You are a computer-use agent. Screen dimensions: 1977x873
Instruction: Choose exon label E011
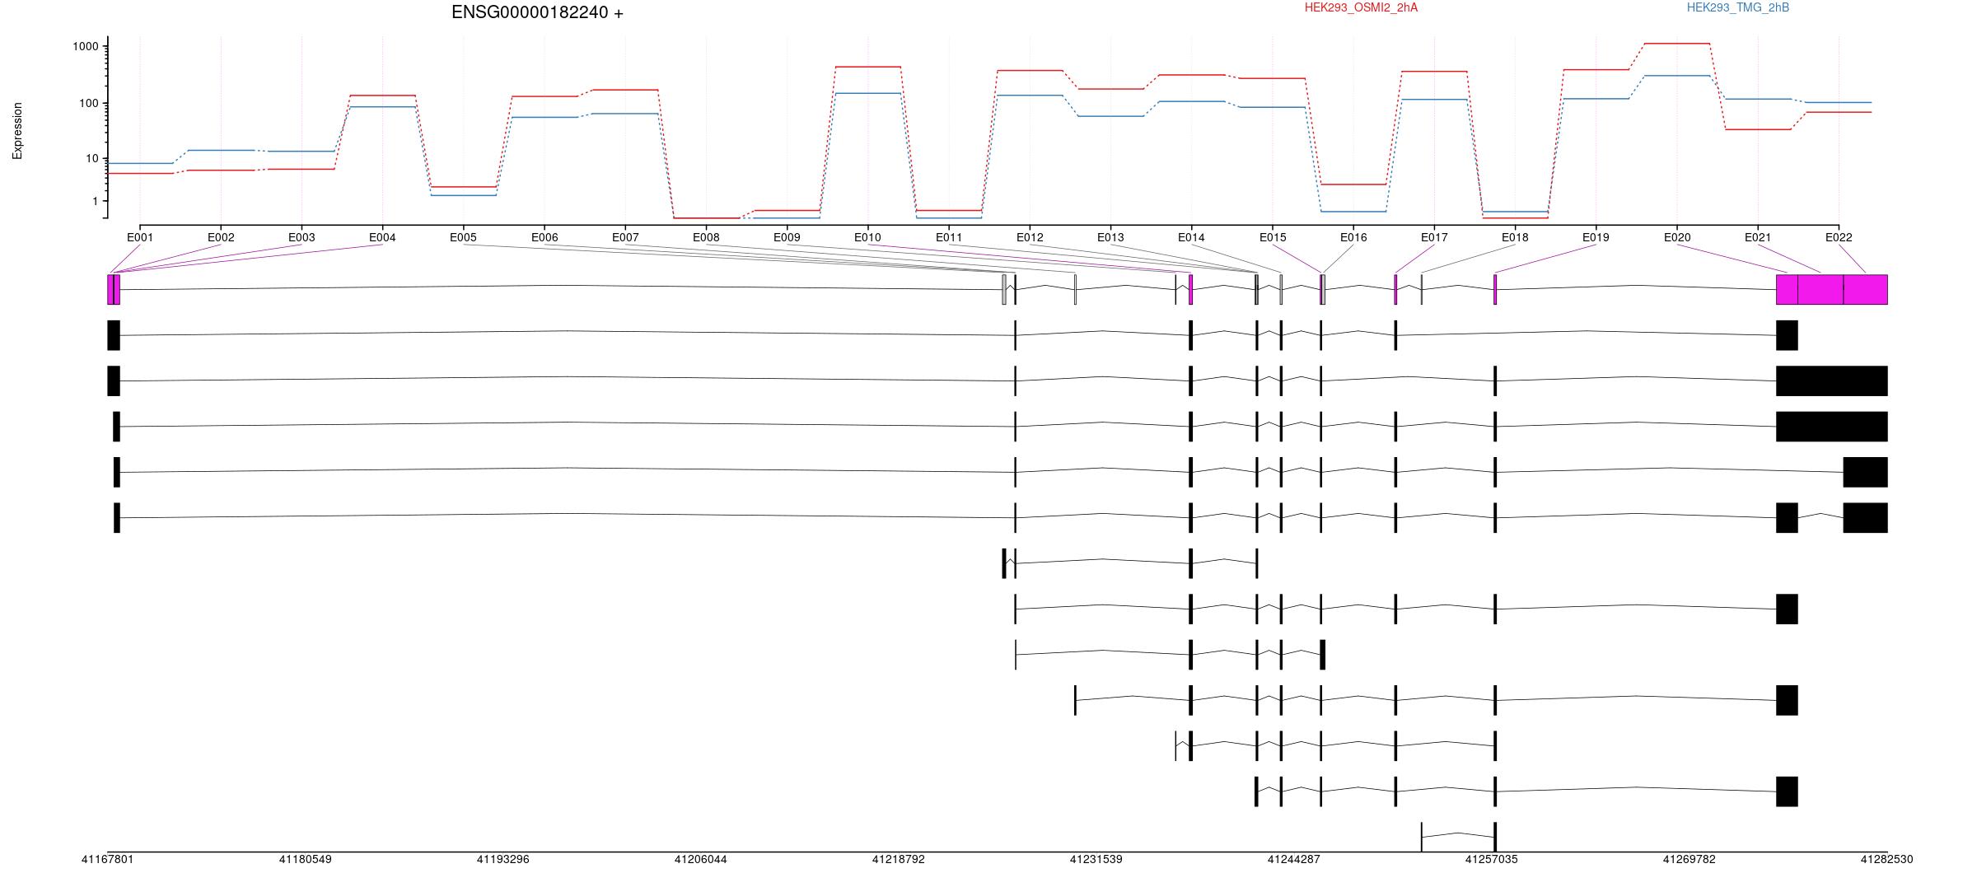pos(949,238)
